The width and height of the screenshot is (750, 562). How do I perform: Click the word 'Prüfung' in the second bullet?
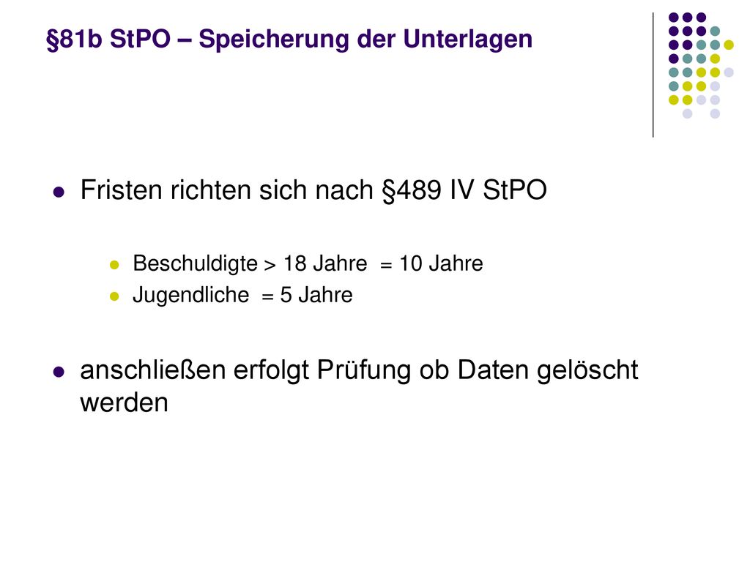pyautogui.click(x=363, y=370)
